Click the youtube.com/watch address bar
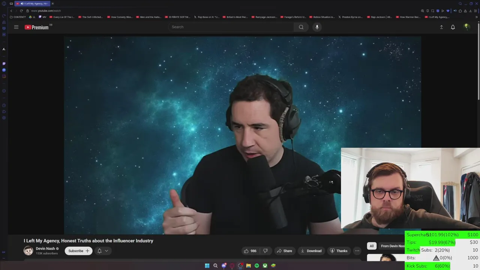Screen dimensions: 480x270 [x=46, y=11]
